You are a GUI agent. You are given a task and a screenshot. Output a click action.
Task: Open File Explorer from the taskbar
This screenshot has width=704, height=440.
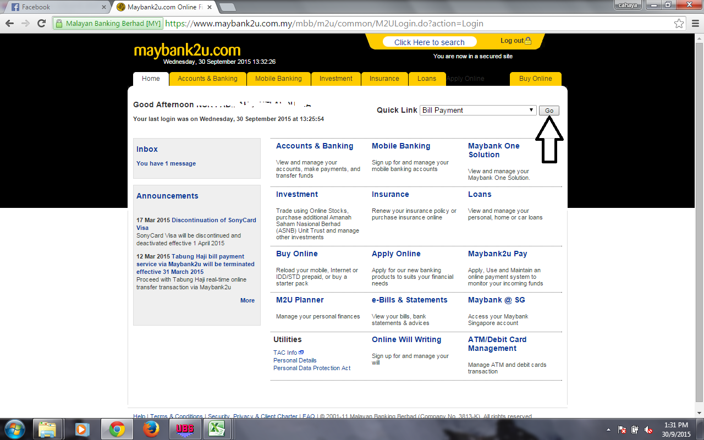pyautogui.click(x=48, y=429)
